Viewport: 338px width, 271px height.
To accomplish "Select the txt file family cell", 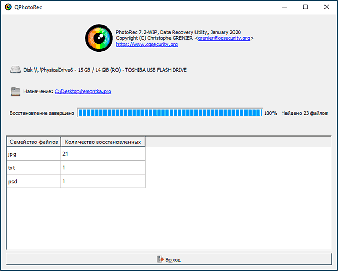I will [33, 168].
